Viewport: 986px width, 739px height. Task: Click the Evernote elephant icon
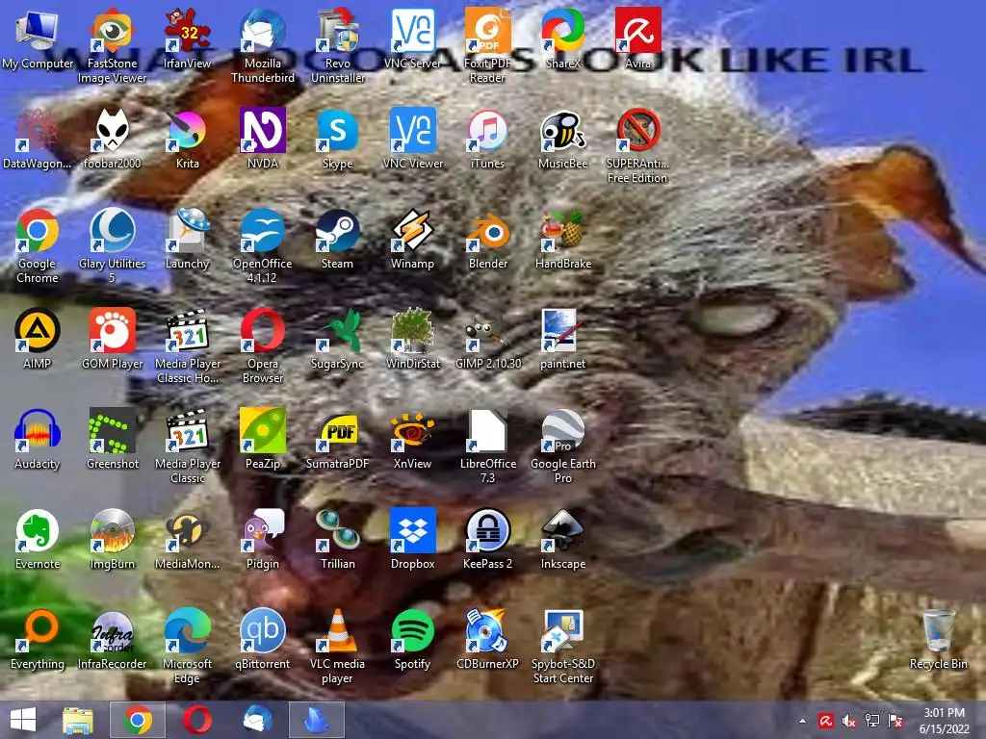(x=38, y=540)
